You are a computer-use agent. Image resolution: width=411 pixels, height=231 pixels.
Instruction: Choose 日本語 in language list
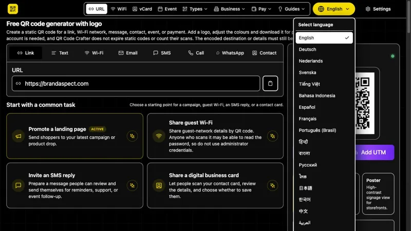point(324,188)
